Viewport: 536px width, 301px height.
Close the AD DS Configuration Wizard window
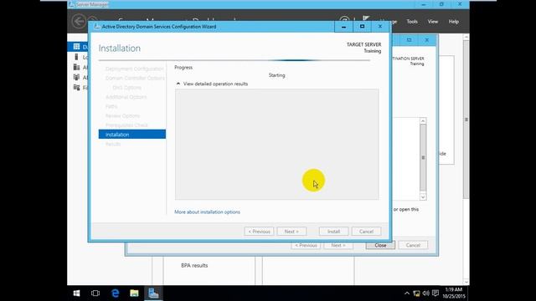click(x=380, y=27)
